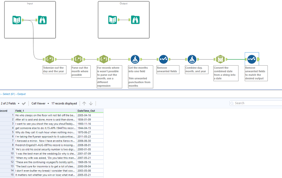Select cell 'When my wife was asked'

[x=45, y=158]
